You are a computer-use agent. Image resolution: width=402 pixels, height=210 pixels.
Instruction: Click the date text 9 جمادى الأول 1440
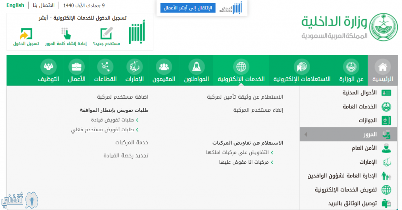point(84,5)
